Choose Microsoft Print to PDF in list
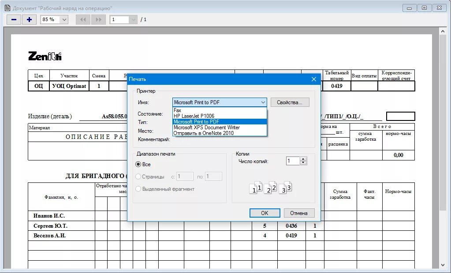 tap(220, 122)
